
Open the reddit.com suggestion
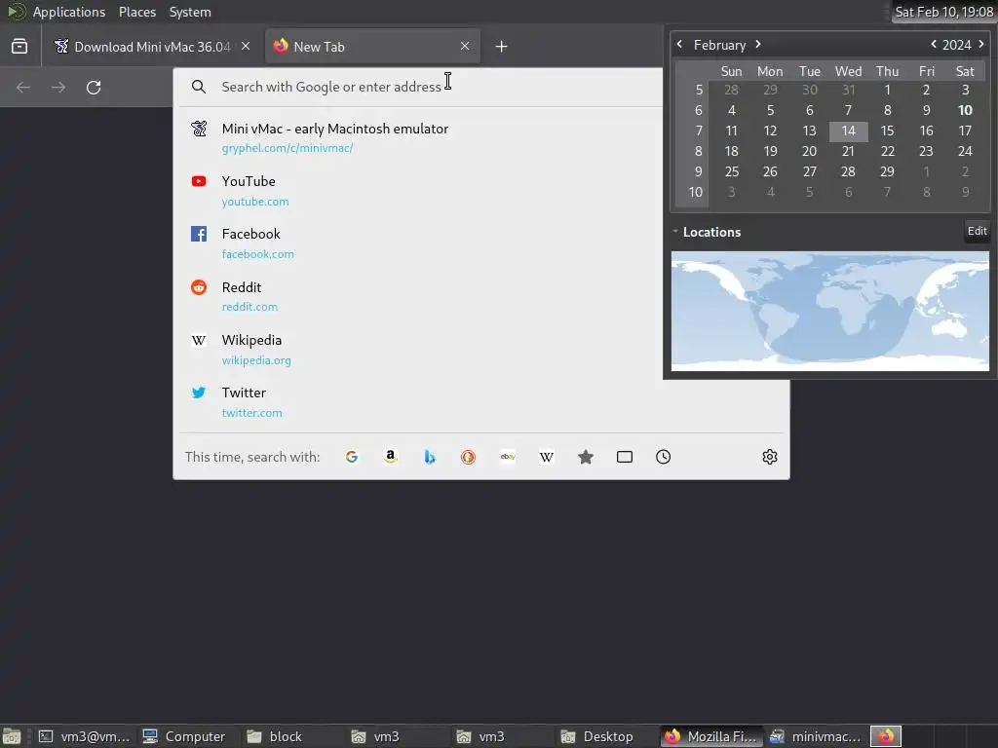(421, 296)
